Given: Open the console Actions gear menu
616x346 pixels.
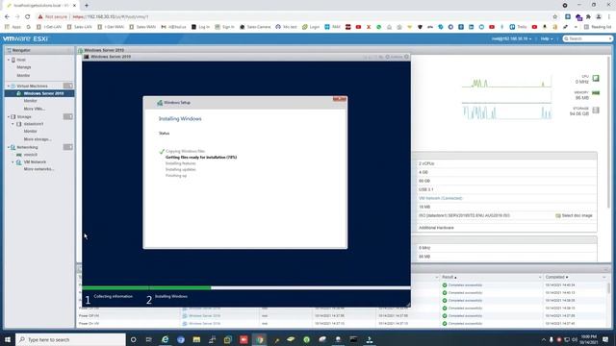Looking at the screenshot, I should pyautogui.click(x=394, y=57).
